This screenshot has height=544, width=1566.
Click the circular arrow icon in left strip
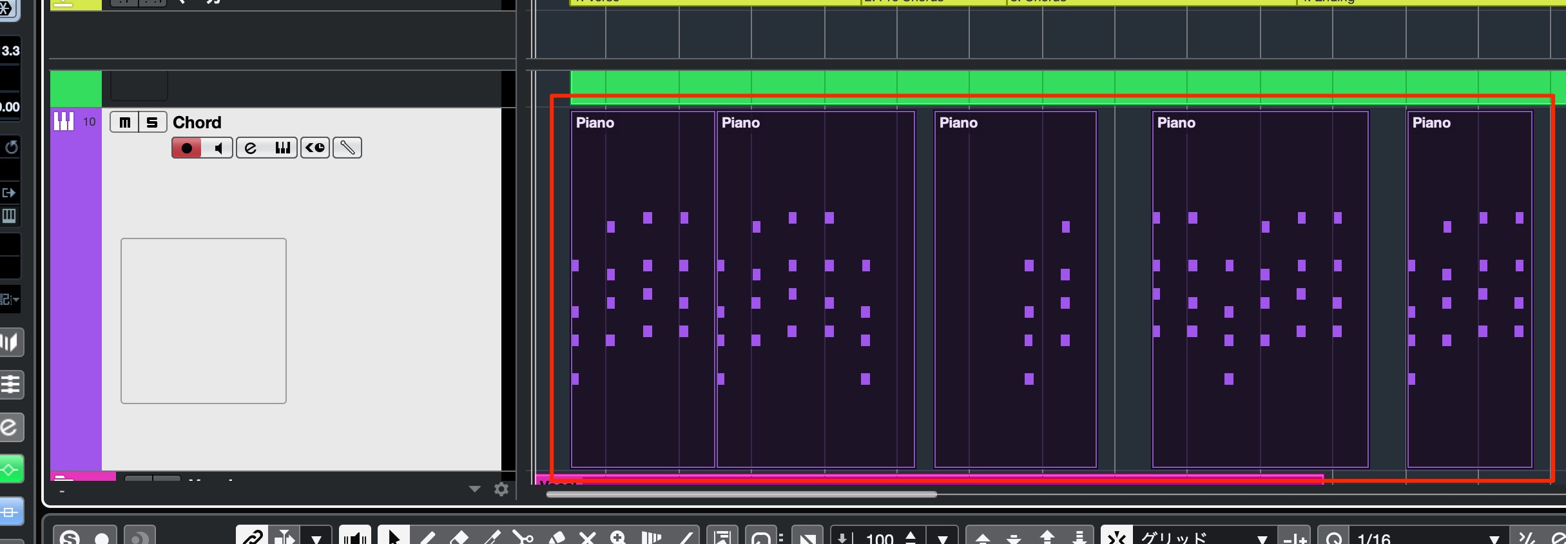click(11, 148)
